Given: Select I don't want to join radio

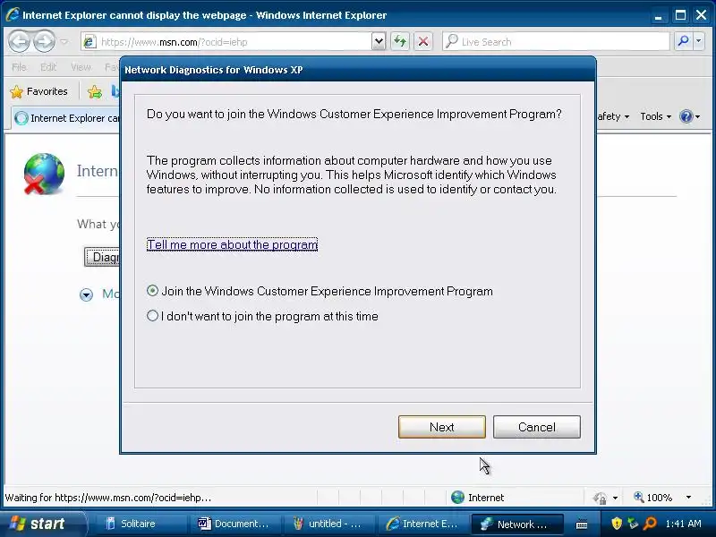Looking at the screenshot, I should point(152,316).
